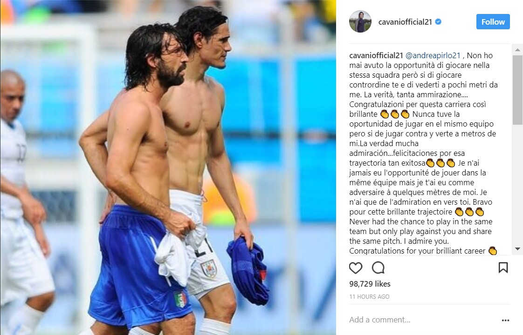View the 98,729 likes list
Viewport: 523px width, 335px height.
370,284
